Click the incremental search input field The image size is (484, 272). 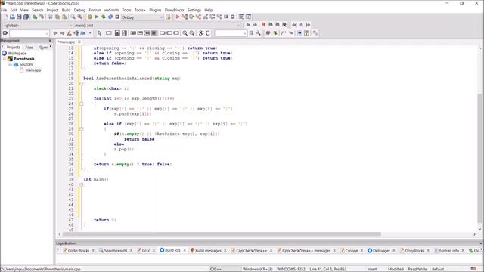point(27,33)
